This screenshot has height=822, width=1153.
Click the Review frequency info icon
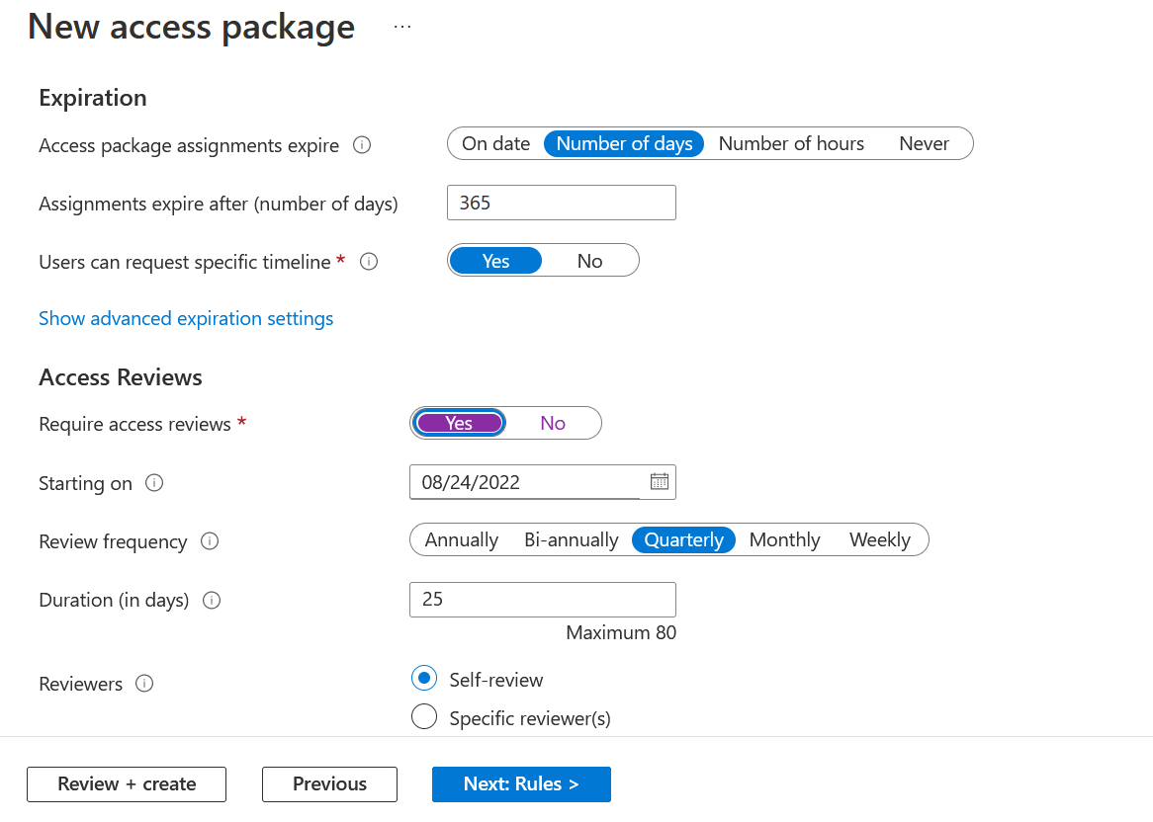click(x=210, y=541)
